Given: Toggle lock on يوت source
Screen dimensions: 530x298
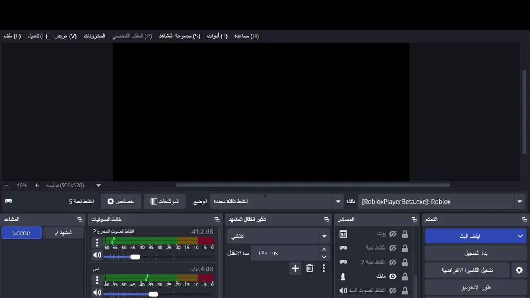Looking at the screenshot, I should (x=405, y=234).
